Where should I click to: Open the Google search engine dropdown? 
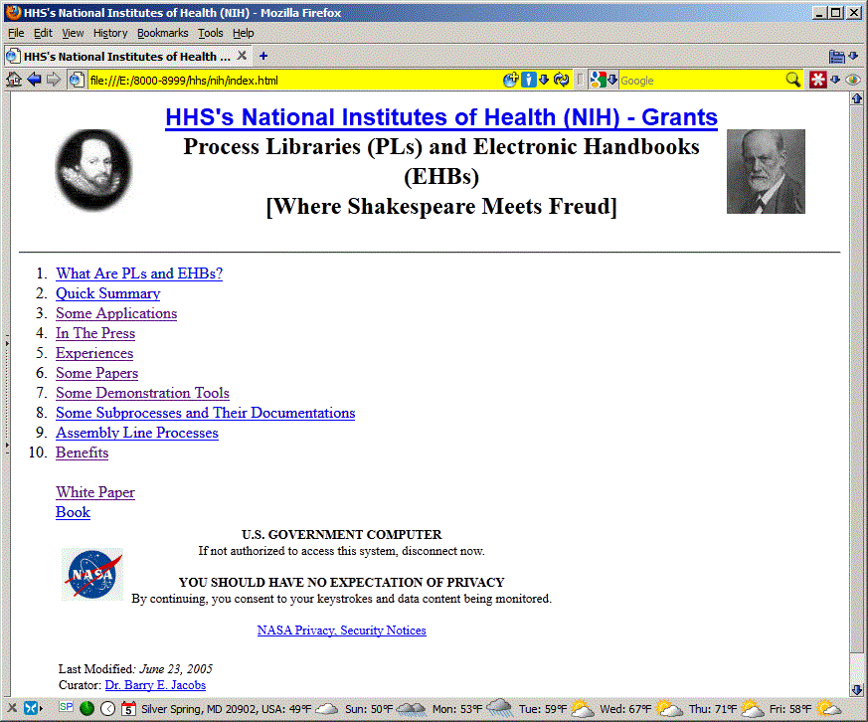click(x=612, y=80)
